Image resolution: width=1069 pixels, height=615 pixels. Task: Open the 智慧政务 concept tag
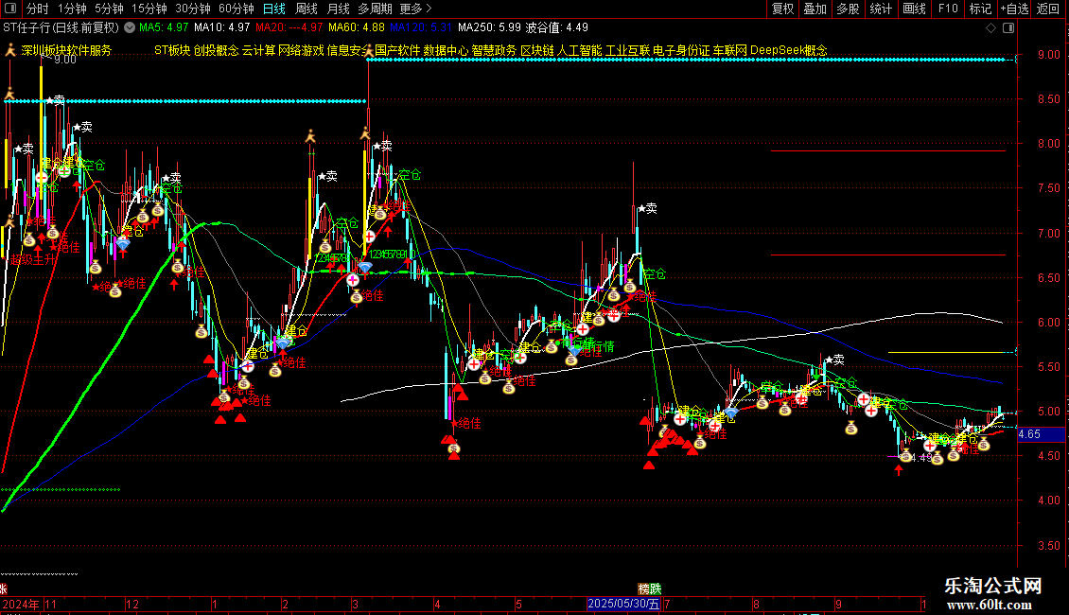[494, 50]
